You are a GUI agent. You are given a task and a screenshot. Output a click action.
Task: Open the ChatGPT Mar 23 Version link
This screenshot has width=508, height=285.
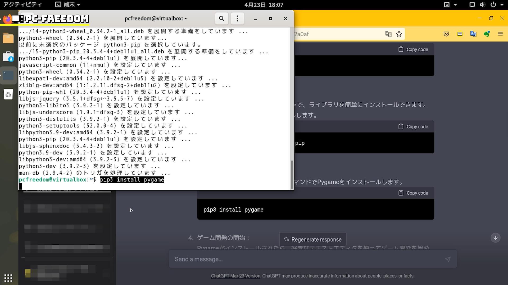click(235, 276)
